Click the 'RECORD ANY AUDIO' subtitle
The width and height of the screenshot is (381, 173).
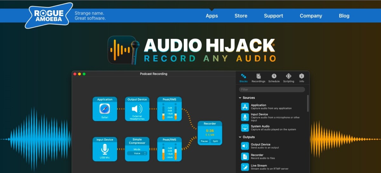(x=210, y=59)
